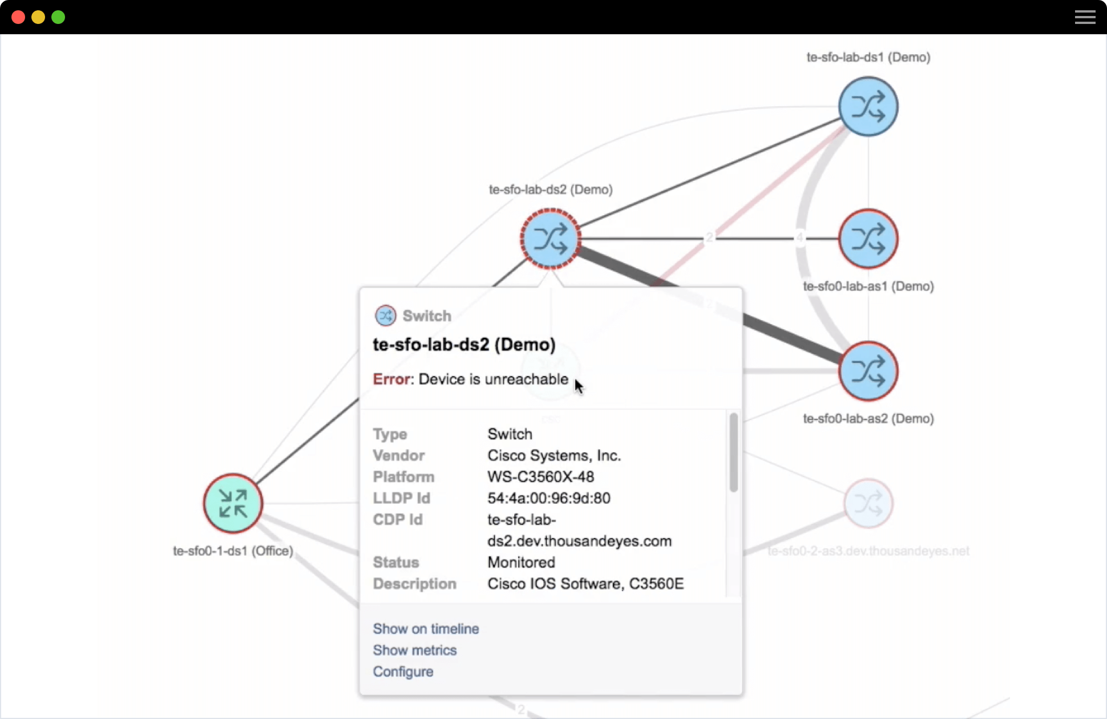The height and width of the screenshot is (719, 1107).
Task: Click the Configure link
Action: (x=403, y=672)
